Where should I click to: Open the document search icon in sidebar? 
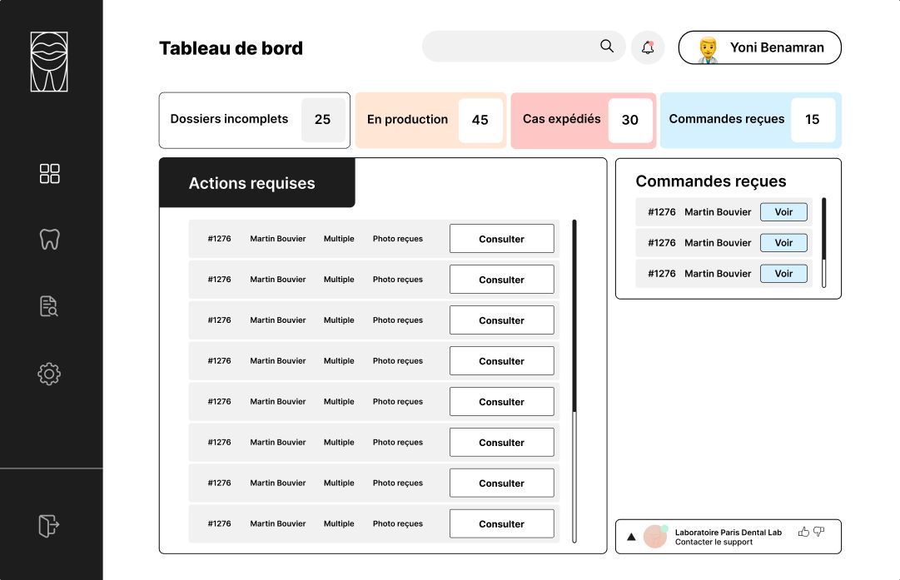point(50,306)
